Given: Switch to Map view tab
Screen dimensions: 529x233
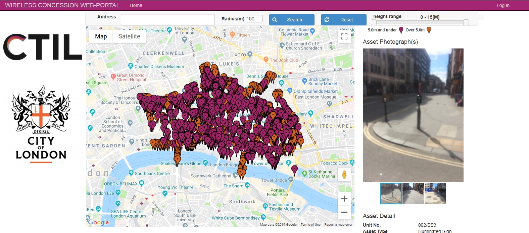Looking at the screenshot, I should click(x=101, y=36).
